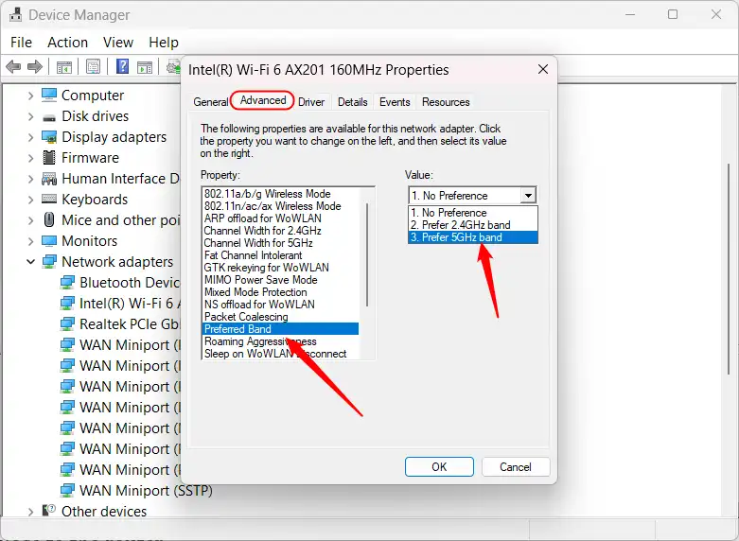Viewport: 739px width, 541px height.
Task: Click the Bluetooth Device adapter icon
Action: [67, 282]
